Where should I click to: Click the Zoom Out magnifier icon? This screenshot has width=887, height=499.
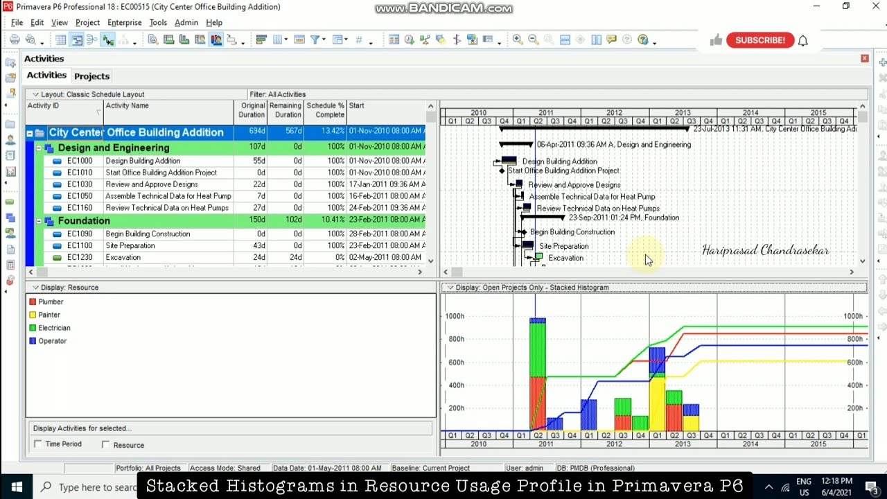534,40
